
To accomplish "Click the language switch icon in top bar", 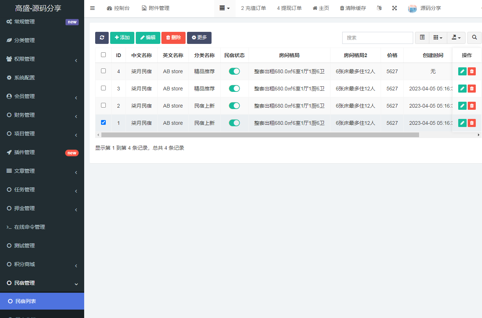I will (x=379, y=8).
